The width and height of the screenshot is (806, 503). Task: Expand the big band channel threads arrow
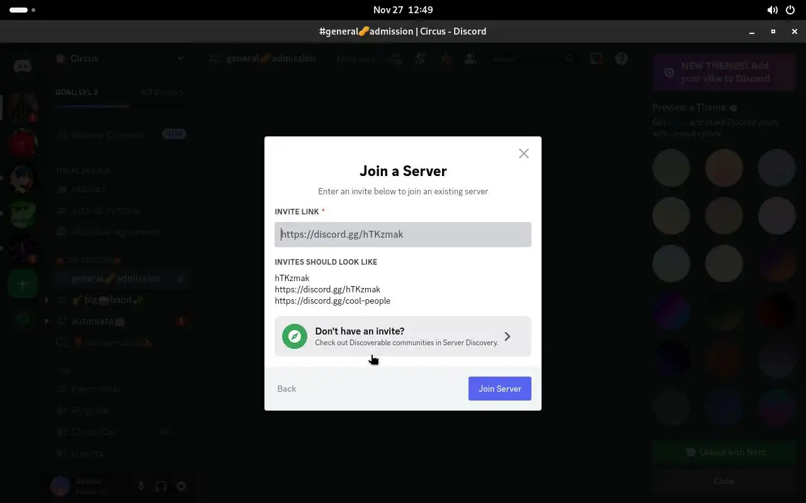coord(47,300)
